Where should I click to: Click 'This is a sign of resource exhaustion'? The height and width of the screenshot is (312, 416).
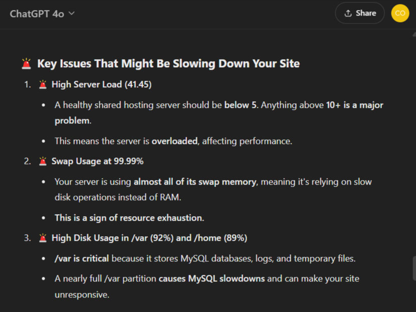coord(129,218)
